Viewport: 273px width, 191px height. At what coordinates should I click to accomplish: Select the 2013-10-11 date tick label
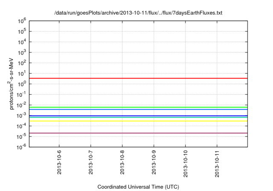coord(217,164)
